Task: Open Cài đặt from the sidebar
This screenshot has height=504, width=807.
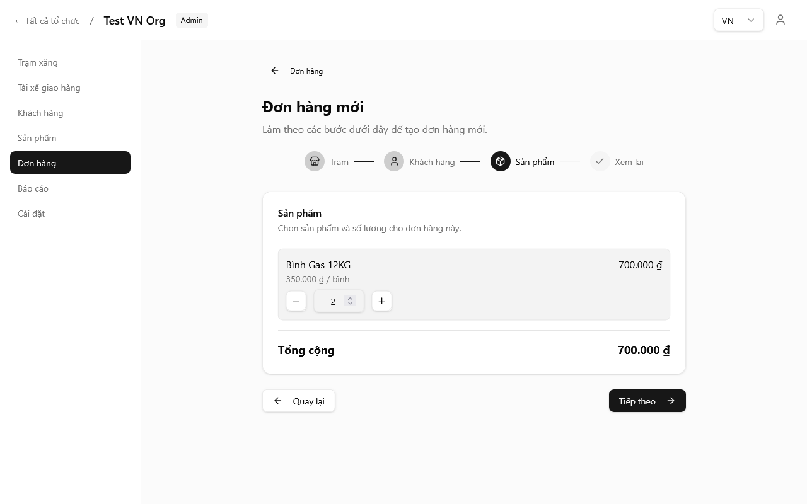Action: 31,214
